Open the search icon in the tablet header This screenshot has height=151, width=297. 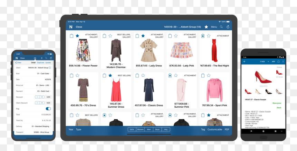pos(221,27)
